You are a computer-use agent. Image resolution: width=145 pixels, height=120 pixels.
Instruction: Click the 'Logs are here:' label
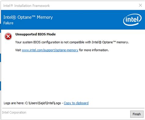tap(14, 103)
